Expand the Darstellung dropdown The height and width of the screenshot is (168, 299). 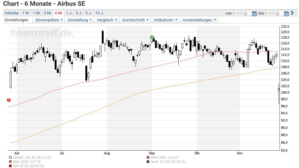pyautogui.click(x=80, y=20)
